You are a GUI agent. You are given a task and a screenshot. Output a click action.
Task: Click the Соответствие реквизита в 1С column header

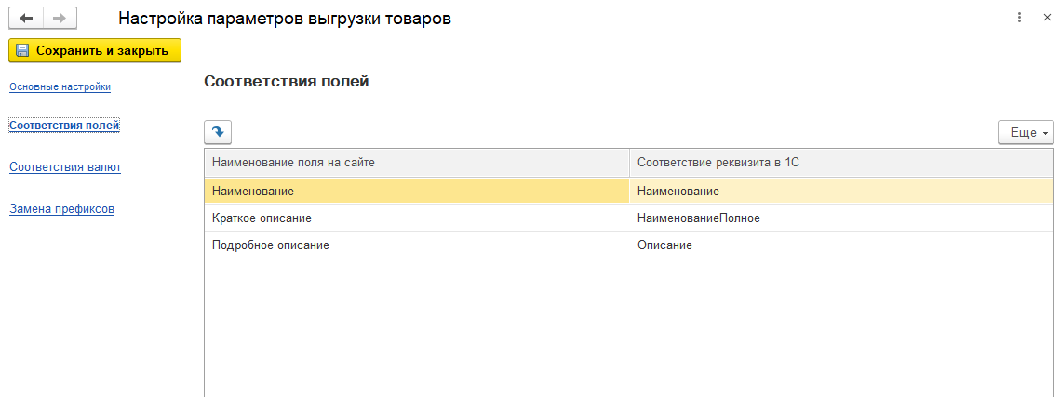841,163
